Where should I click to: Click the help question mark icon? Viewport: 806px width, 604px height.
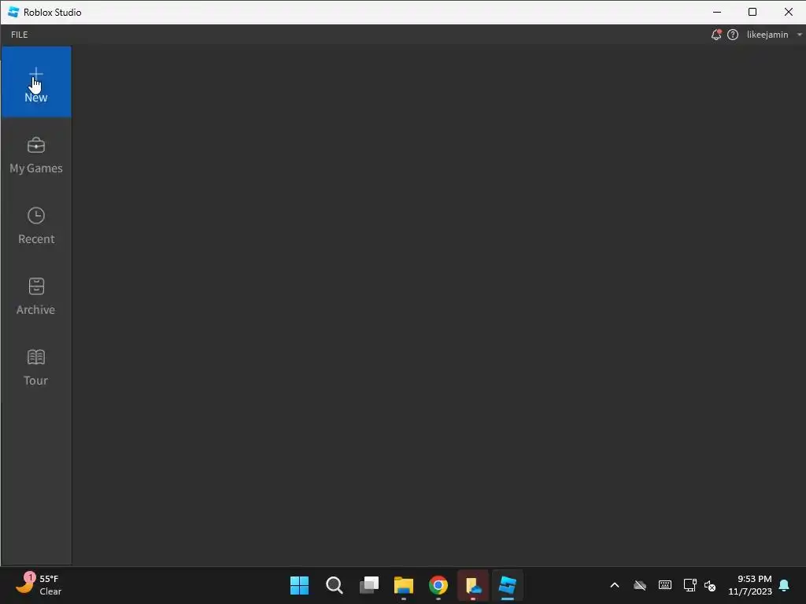(733, 35)
